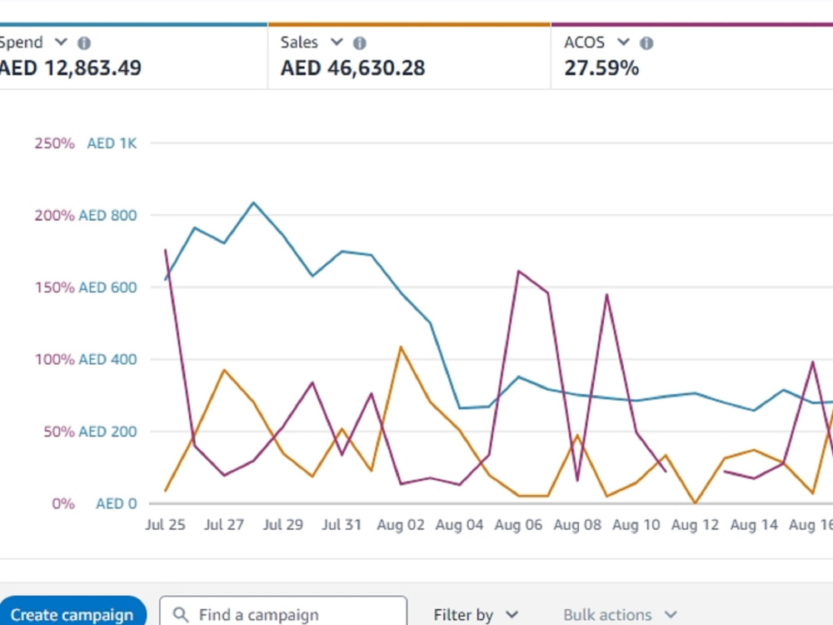Expand the Spend metric dropdown chevron
This screenshot has height=625, width=833.
point(61,42)
